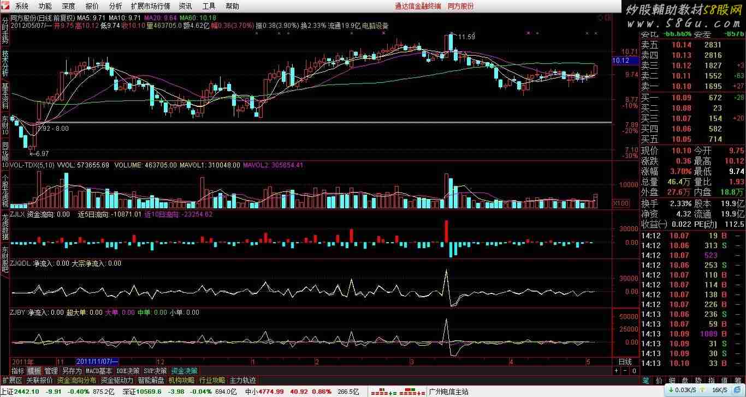Click the highlighted date 2011/11/07 marker
The height and width of the screenshot is (397, 746).
(98, 362)
